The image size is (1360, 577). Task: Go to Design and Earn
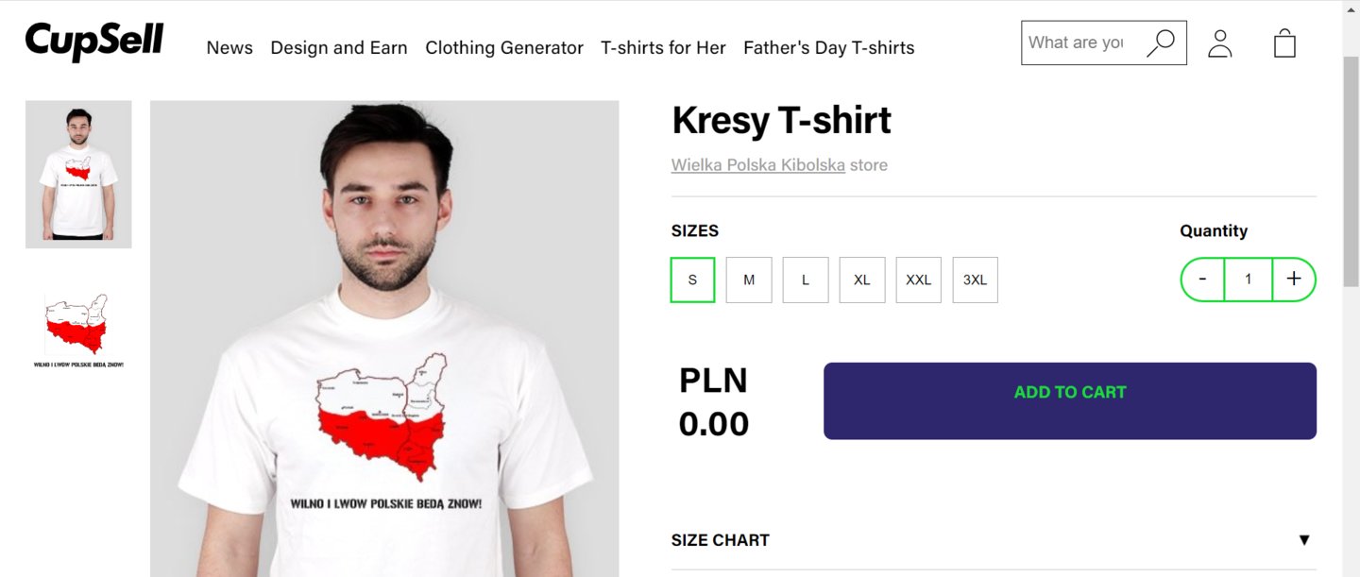tap(339, 48)
